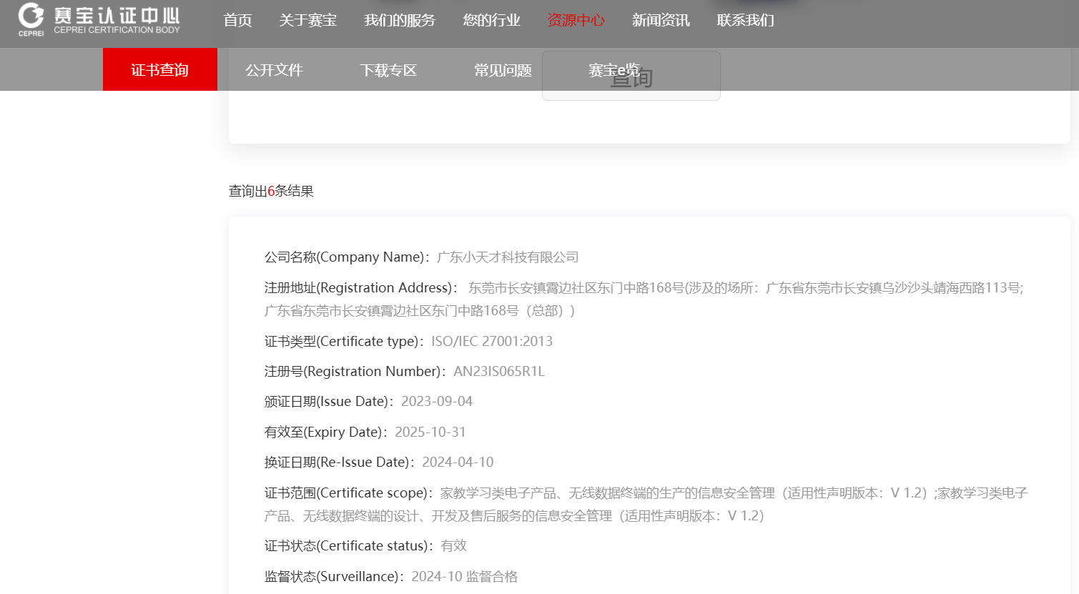1079x594 pixels.
Task: Switch to the 公开文件 tab
Action: tap(274, 69)
